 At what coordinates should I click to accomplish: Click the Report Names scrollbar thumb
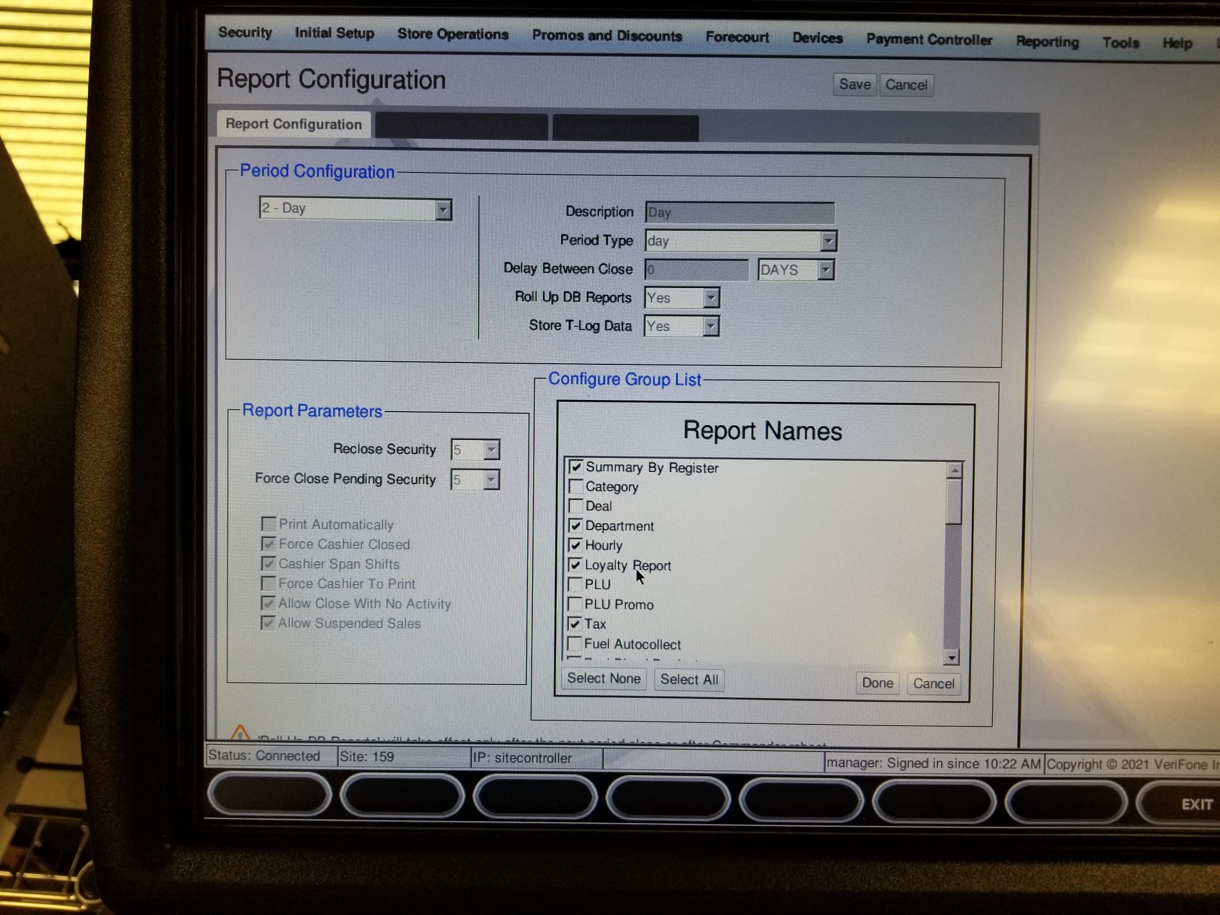[x=954, y=501]
